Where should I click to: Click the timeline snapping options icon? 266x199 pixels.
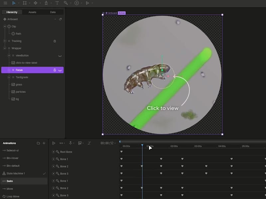pos(70,143)
